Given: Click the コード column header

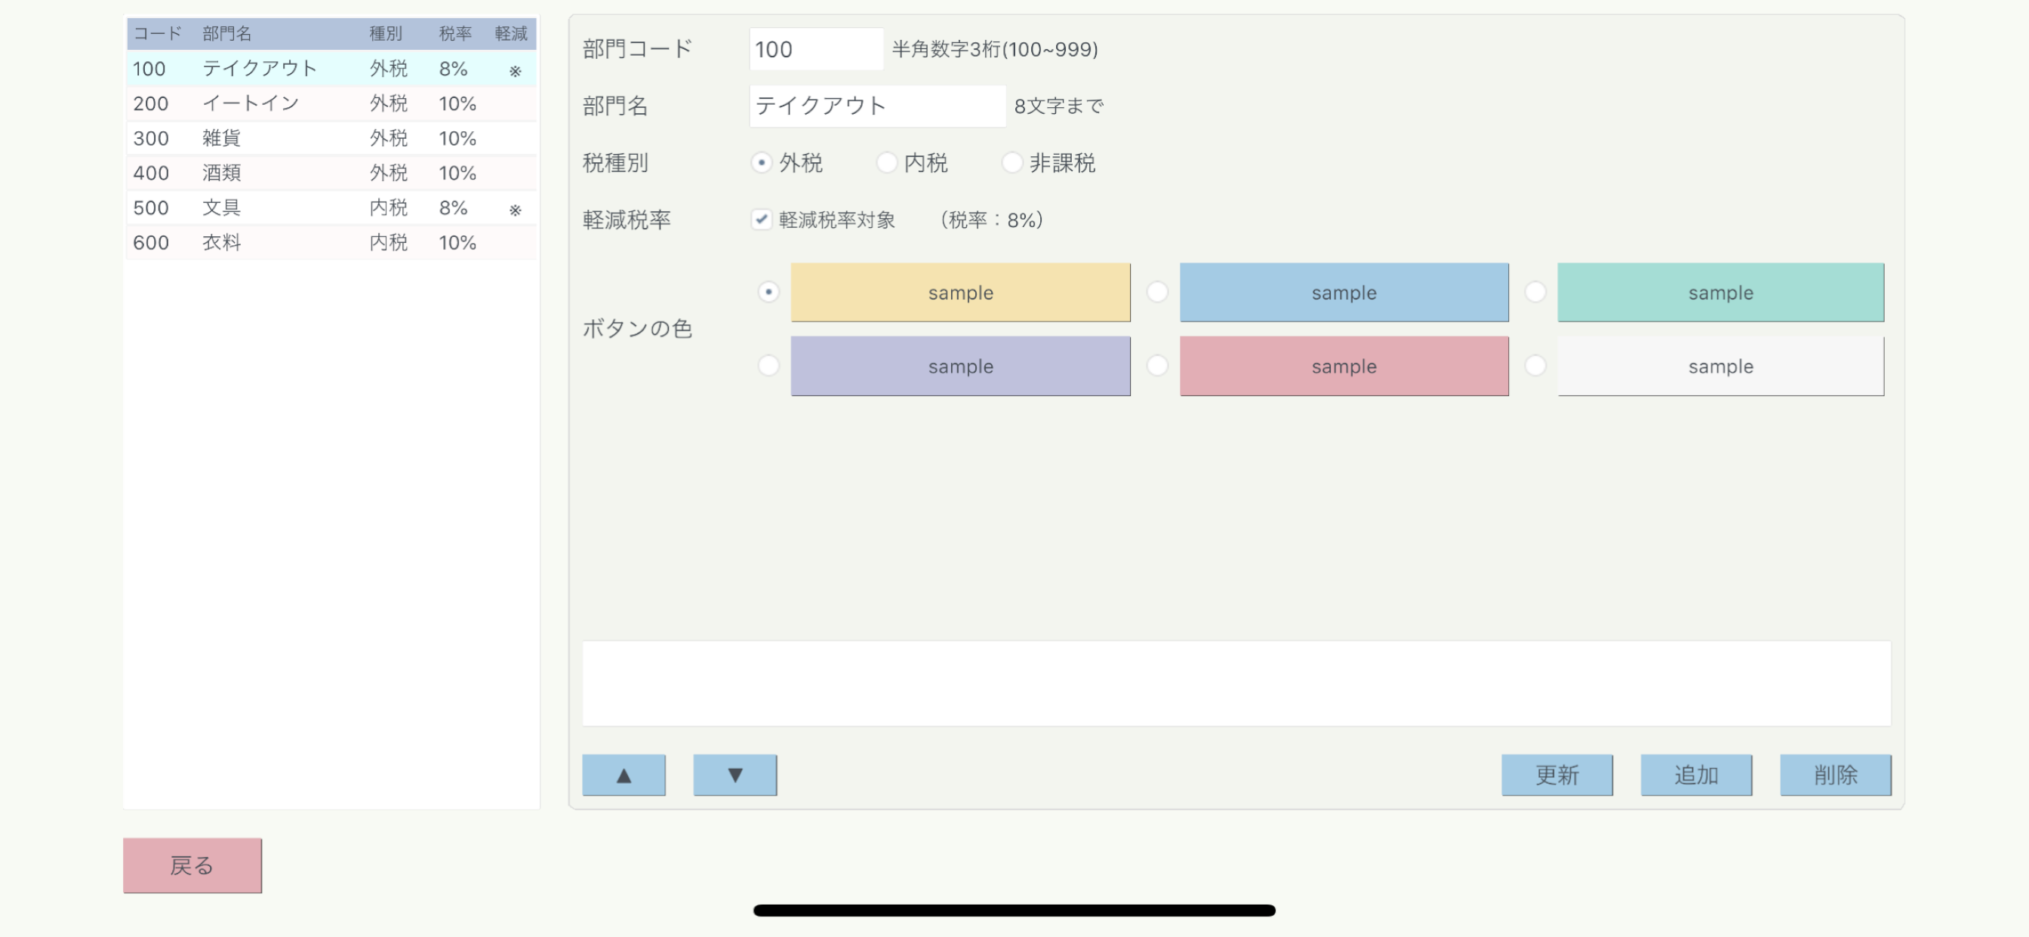Looking at the screenshot, I should click(158, 33).
